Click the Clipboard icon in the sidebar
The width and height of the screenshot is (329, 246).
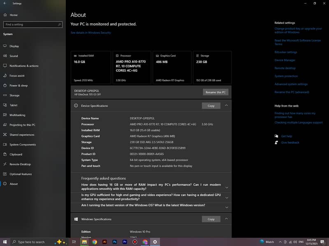(x=5, y=154)
